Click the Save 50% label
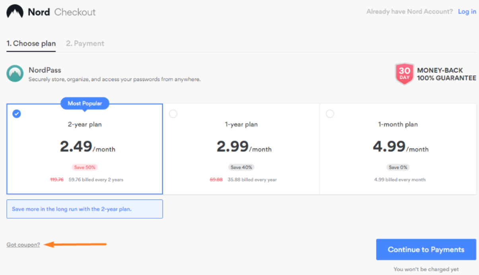 (84, 168)
